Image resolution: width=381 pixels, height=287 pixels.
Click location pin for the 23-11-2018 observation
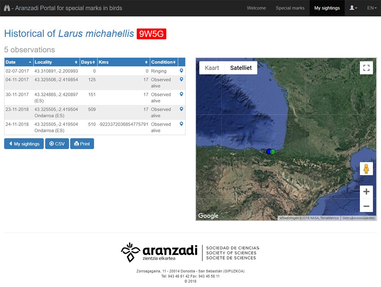coord(181,109)
